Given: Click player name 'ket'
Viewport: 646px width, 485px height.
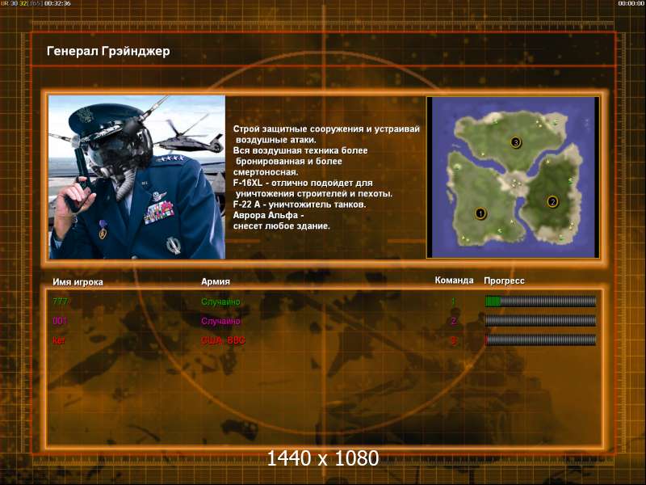Looking at the screenshot, I should click(59, 340).
